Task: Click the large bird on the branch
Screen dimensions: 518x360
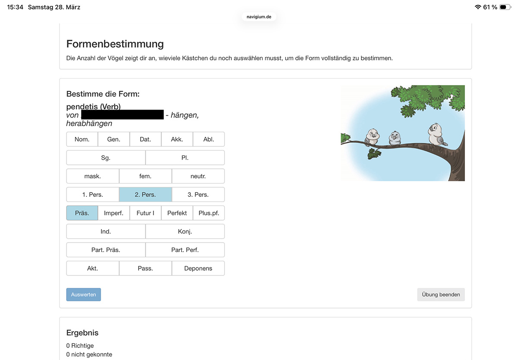Action: (436, 134)
